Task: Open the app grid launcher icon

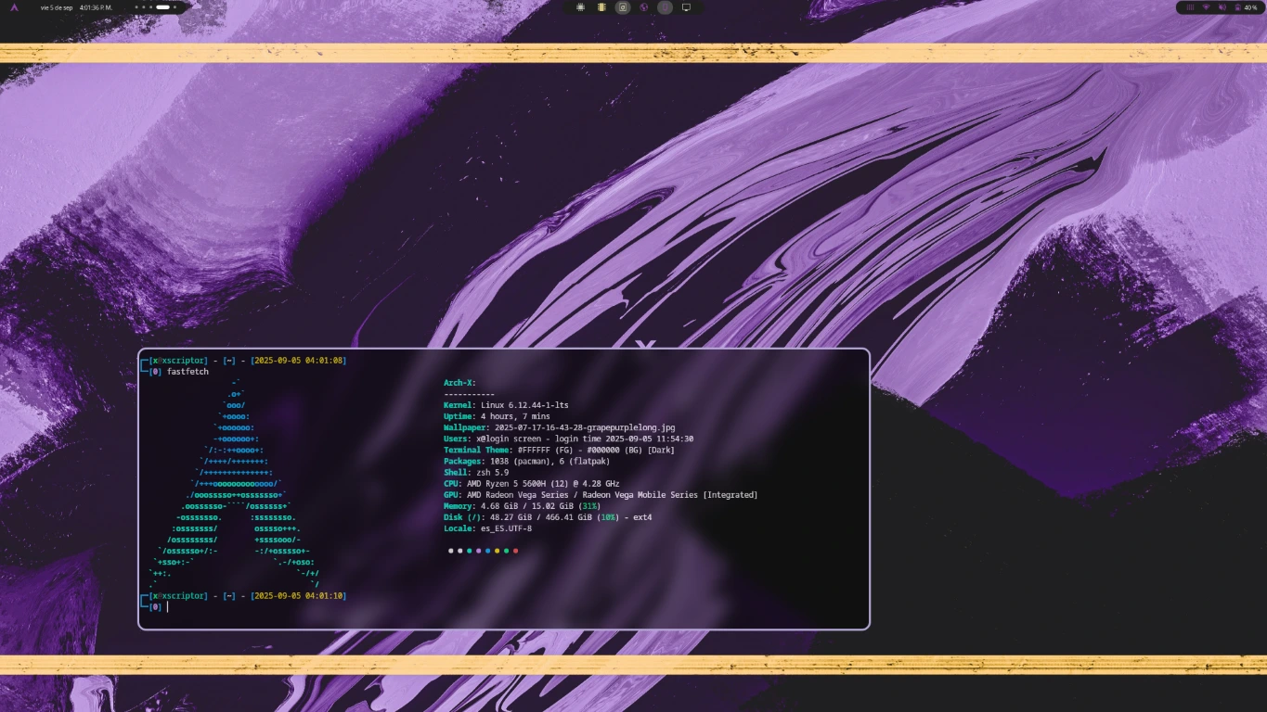Action: [x=1190, y=7]
